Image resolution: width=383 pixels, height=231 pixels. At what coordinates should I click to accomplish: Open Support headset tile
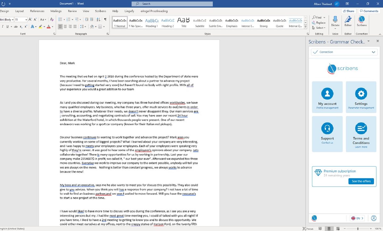point(327,134)
